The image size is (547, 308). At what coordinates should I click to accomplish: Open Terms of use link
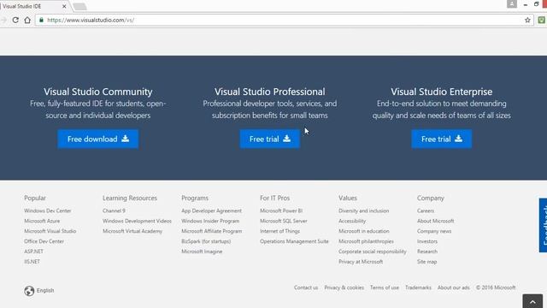385,287
